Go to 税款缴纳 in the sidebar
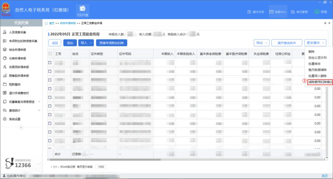333x179 pixels. (x=14, y=84)
